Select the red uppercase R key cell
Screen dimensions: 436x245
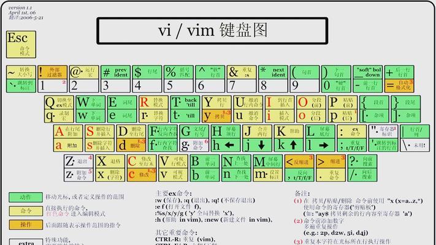pyautogui.click(x=153, y=102)
